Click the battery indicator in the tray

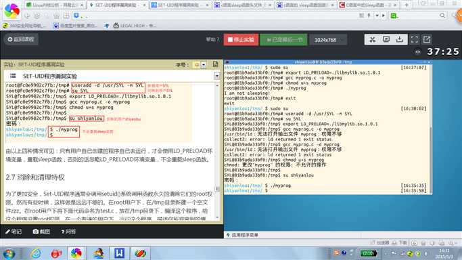[x=368, y=253]
